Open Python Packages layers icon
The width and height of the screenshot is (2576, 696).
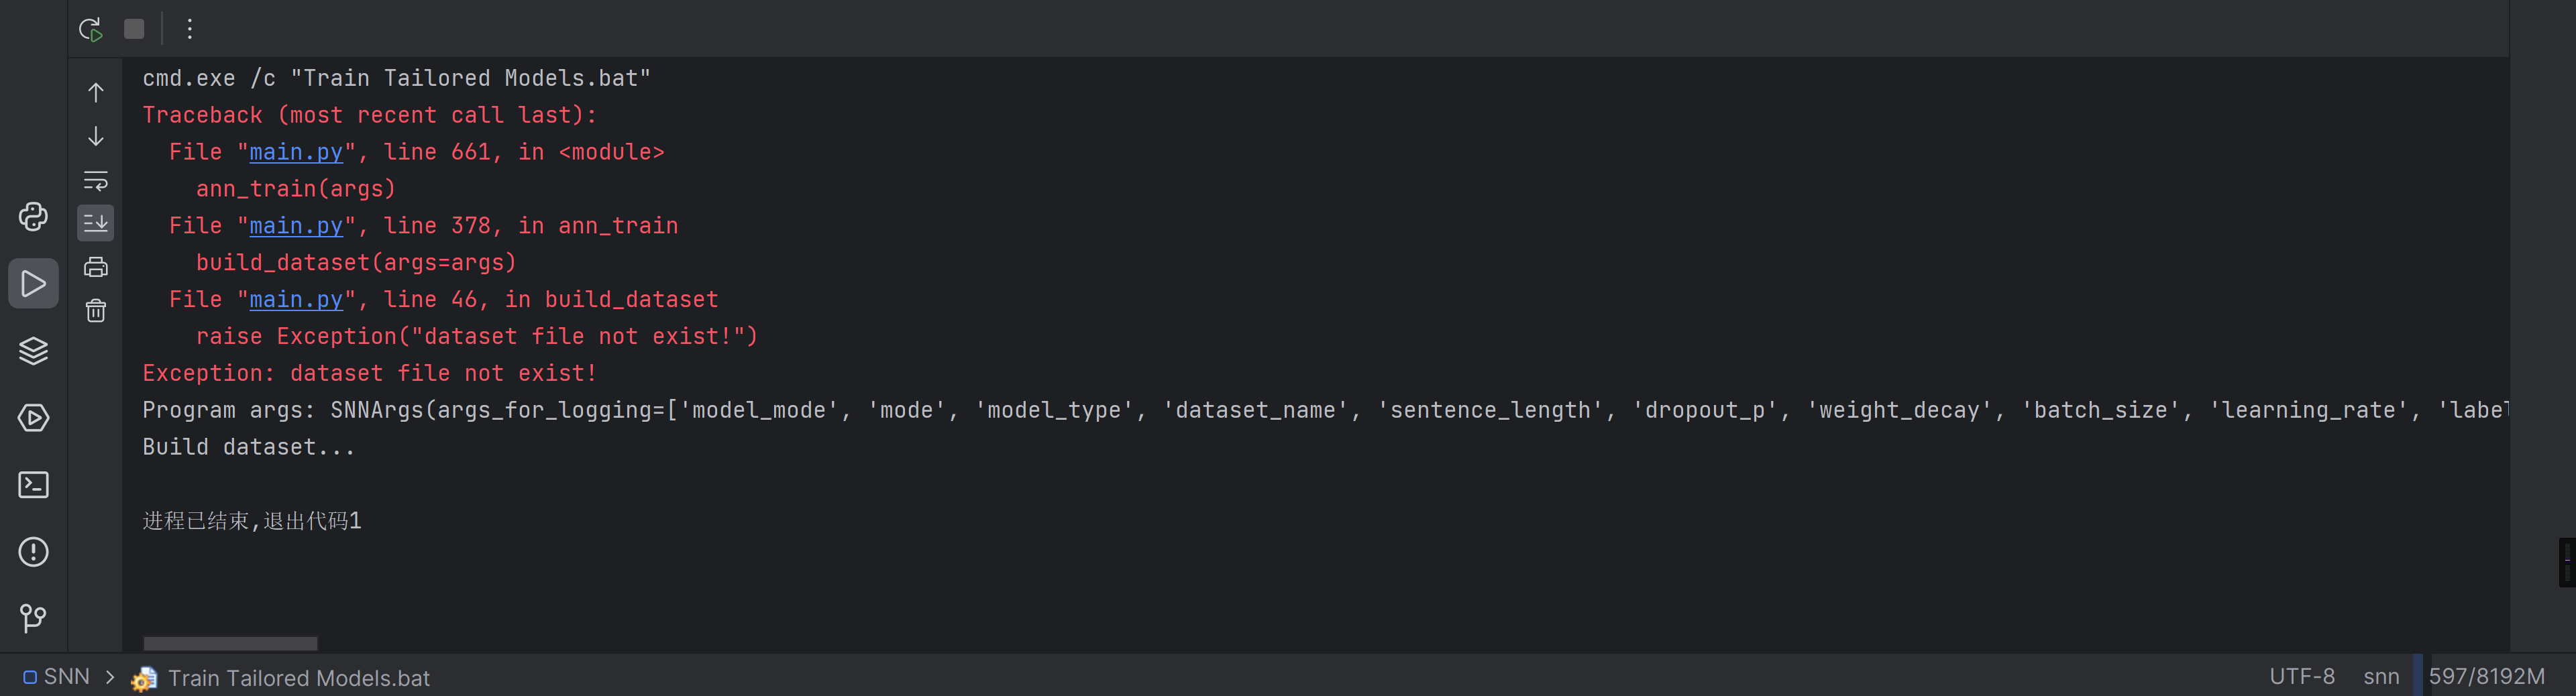33,351
